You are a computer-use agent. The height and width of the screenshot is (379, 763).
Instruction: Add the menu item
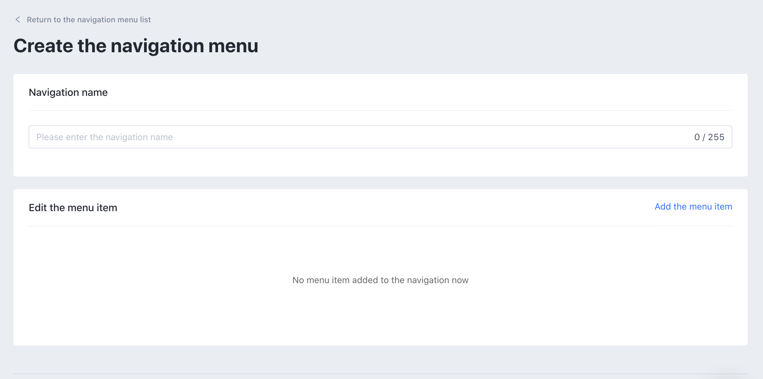(693, 207)
